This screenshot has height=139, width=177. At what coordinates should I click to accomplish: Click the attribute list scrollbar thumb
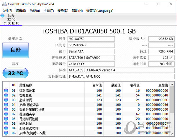pyautogui.click(x=172, y=100)
